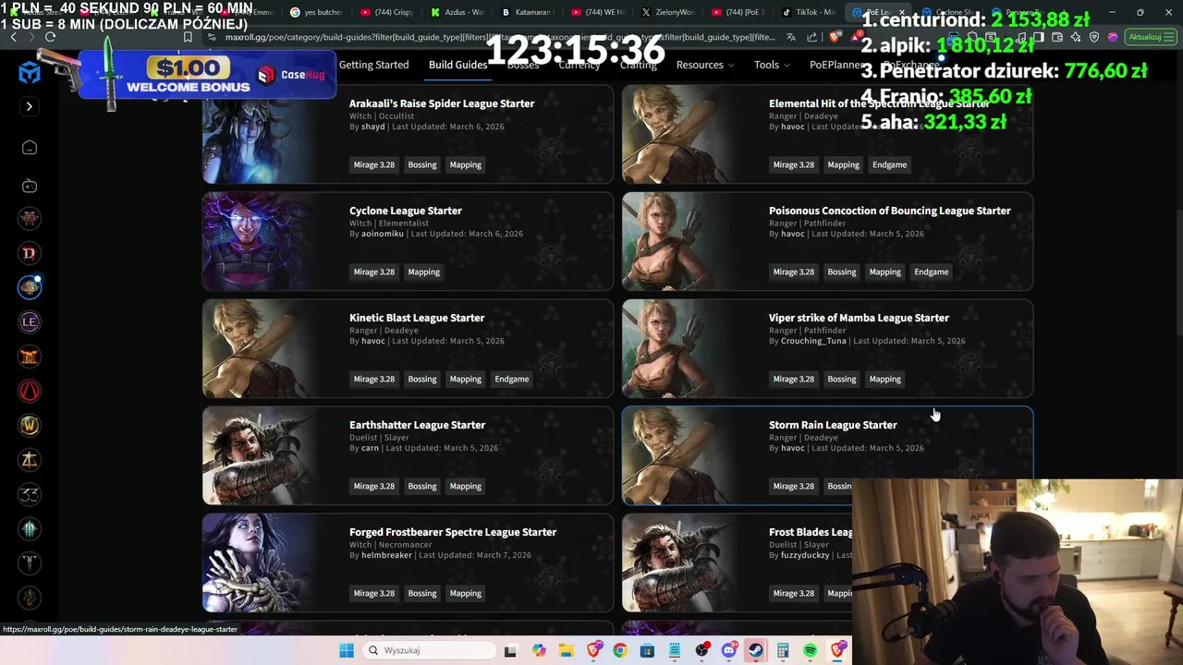
Task: Click author 'aoinomiku' on Cyclone guide
Action: (383, 234)
